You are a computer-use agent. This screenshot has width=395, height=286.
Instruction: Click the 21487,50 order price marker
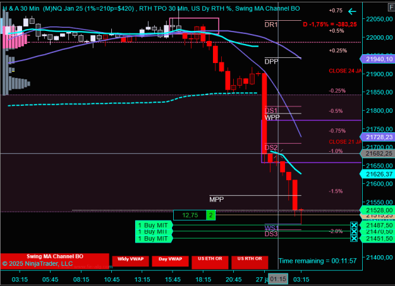click(x=377, y=226)
